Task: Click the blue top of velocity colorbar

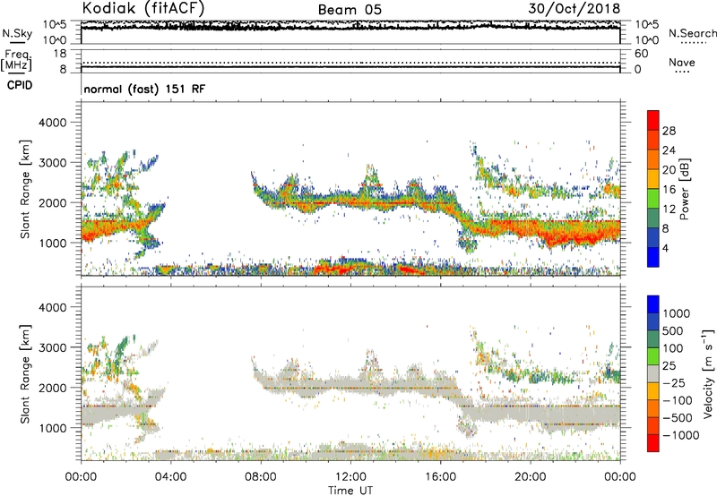Action: 653,304
